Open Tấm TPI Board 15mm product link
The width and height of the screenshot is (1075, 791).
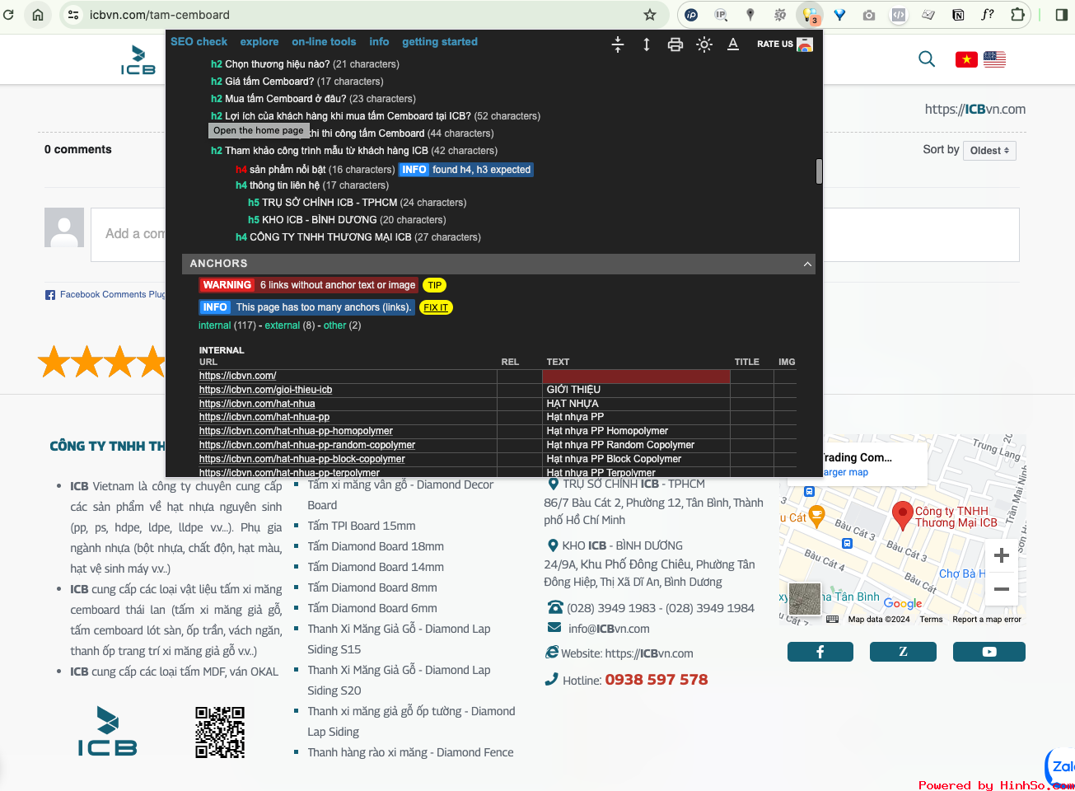362,526
